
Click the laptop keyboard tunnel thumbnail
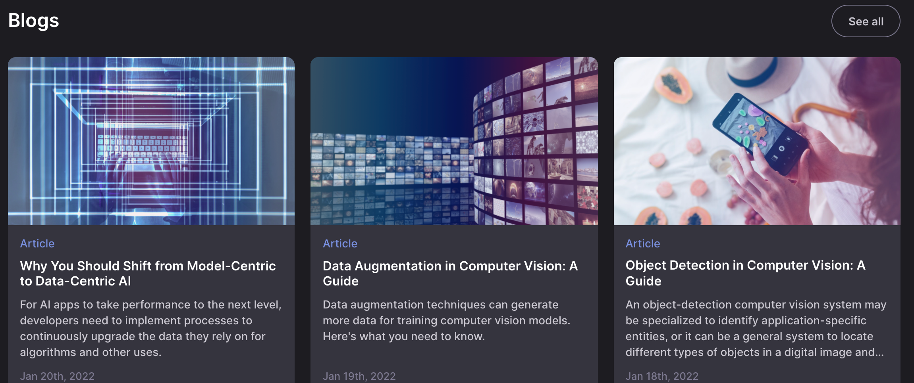click(x=151, y=141)
